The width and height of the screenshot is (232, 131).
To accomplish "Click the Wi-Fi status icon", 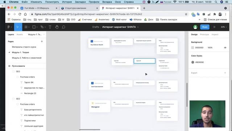I will point(175,2).
